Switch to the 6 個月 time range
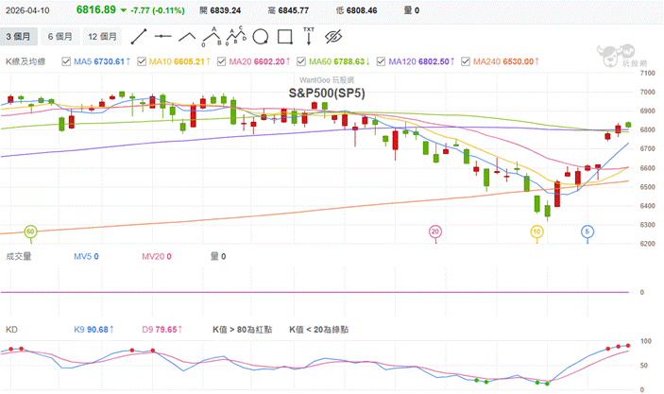Viewport: 664px width, 394px height. [x=59, y=37]
